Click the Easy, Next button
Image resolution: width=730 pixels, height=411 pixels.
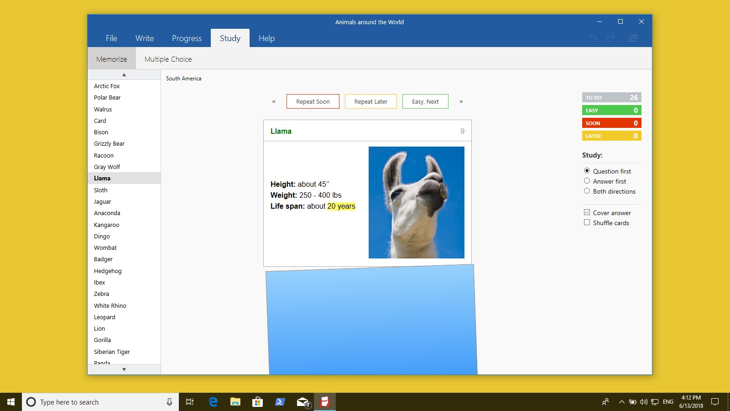coord(425,101)
